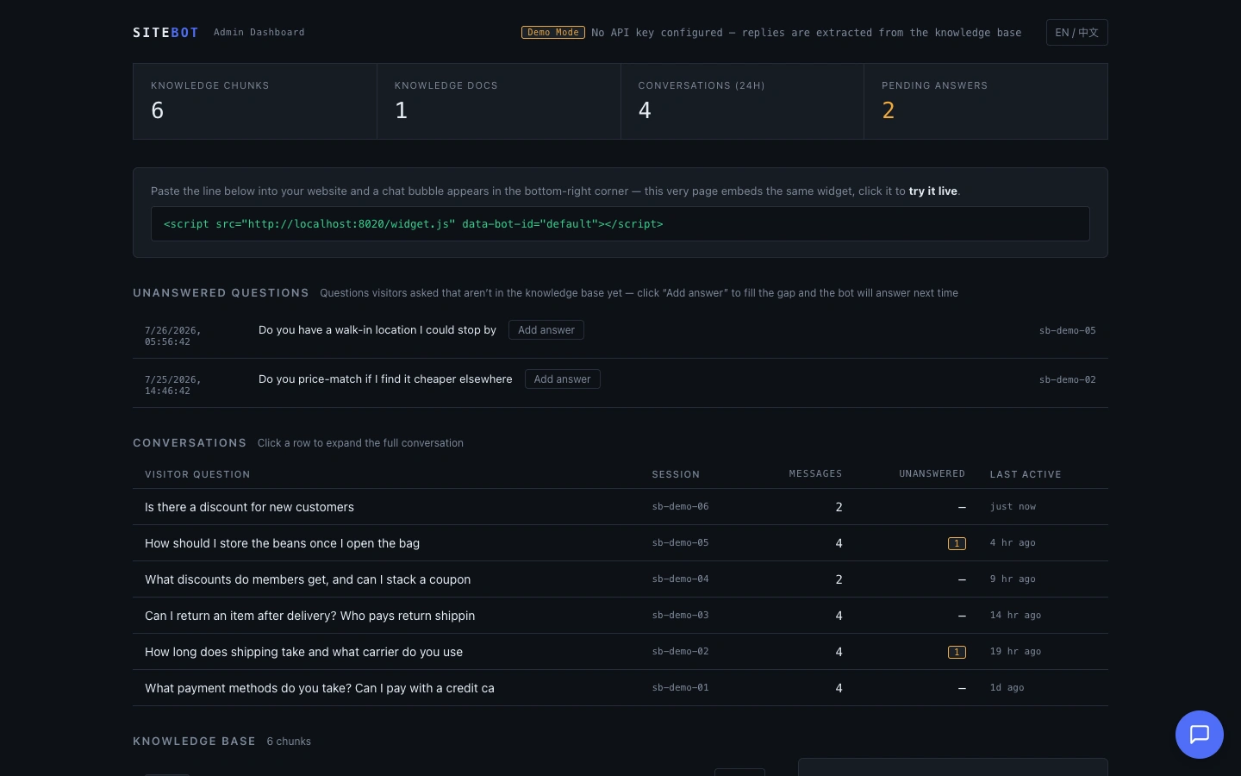Add answer for price-match question
The image size is (1241, 776).
tap(562, 379)
